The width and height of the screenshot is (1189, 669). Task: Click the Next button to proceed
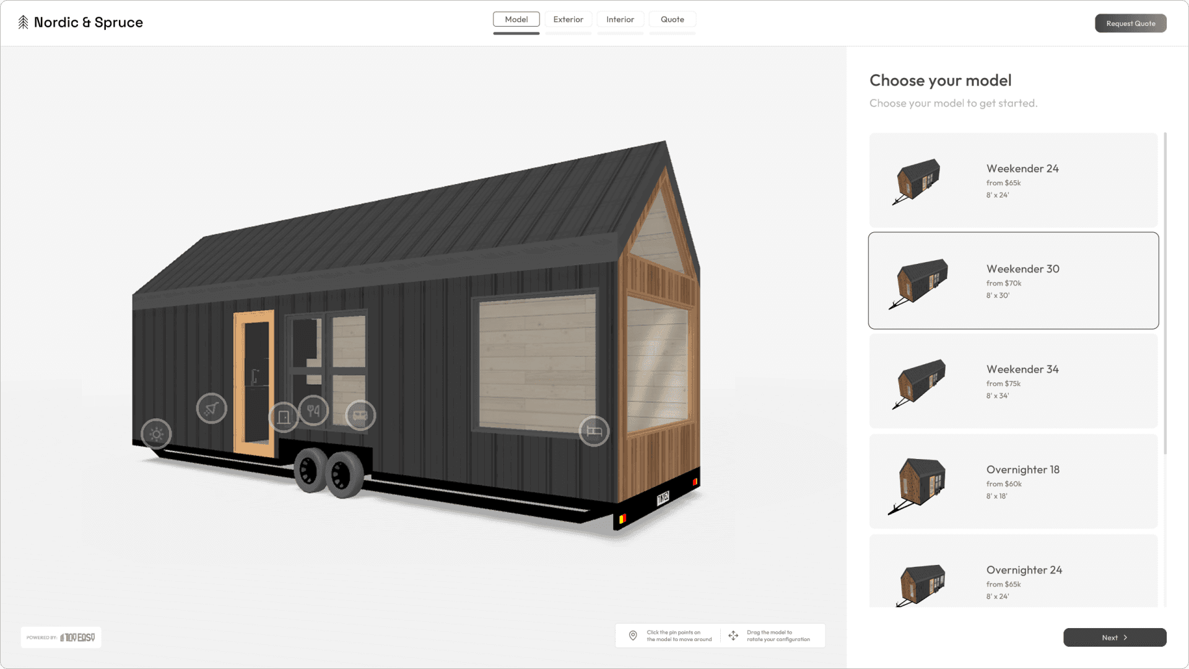[x=1115, y=637]
